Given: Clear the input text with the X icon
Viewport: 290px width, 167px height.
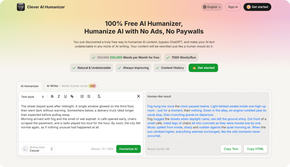Looking at the screenshot, I should click(x=138, y=96).
